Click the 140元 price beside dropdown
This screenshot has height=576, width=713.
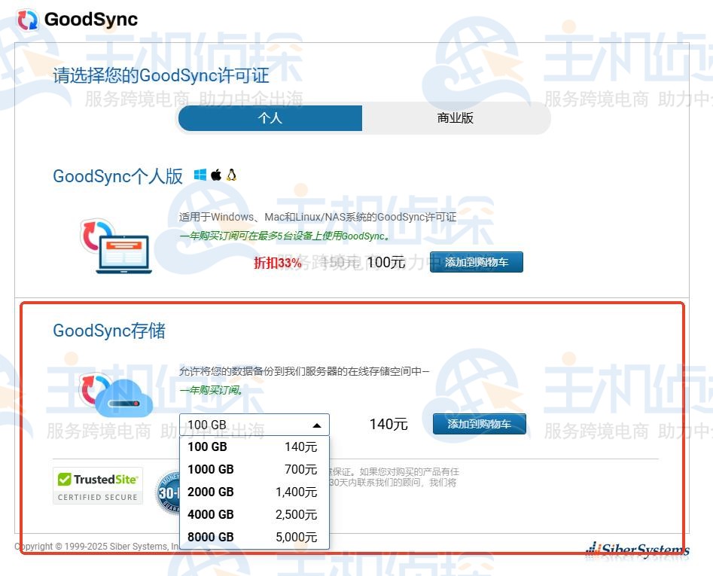coord(388,424)
